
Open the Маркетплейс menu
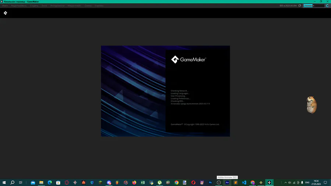click(x=74, y=6)
